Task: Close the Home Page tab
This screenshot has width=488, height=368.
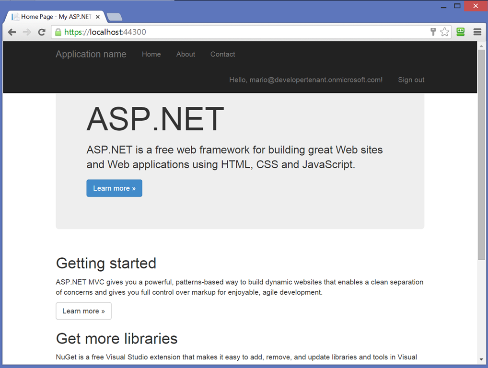Action: pyautogui.click(x=98, y=17)
